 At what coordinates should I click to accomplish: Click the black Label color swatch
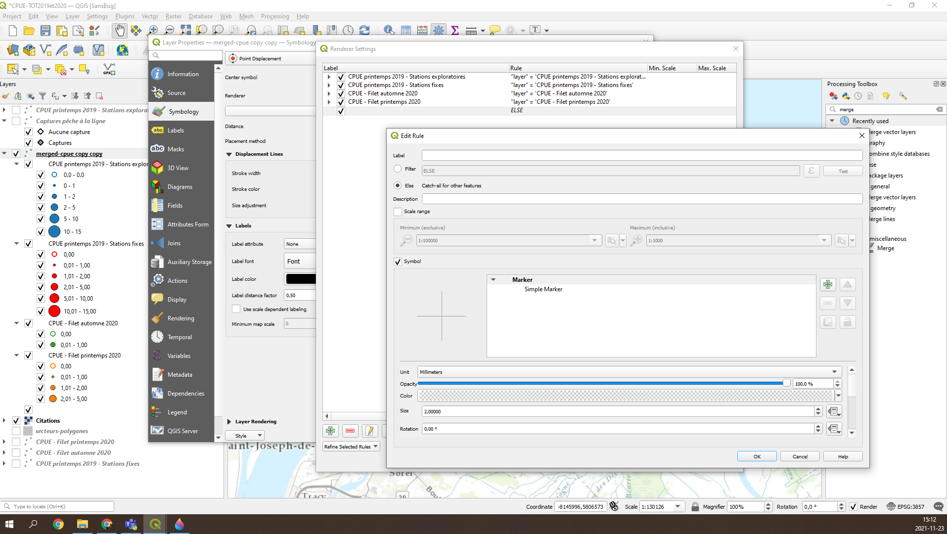point(300,279)
